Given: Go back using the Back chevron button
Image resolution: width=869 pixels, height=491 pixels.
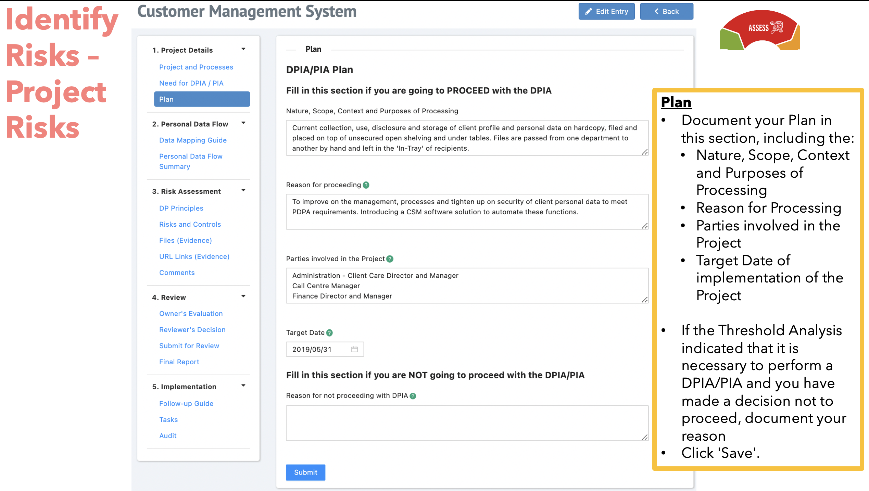Looking at the screenshot, I should point(666,11).
